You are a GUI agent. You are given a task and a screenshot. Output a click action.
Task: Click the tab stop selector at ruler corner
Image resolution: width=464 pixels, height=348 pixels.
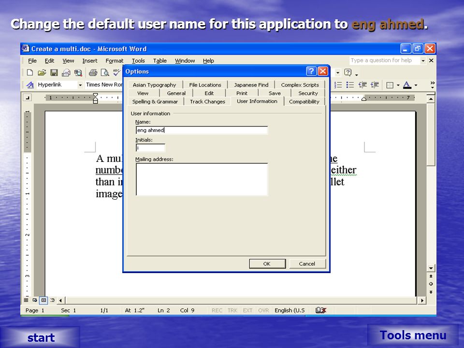click(x=27, y=97)
